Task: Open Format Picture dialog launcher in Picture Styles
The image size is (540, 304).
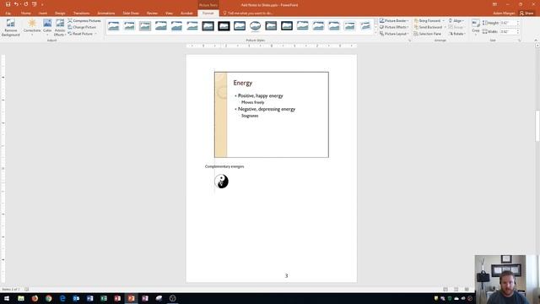Action: click(409, 41)
